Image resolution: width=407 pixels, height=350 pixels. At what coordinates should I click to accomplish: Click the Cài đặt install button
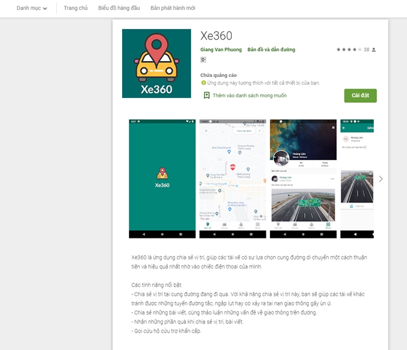(360, 96)
